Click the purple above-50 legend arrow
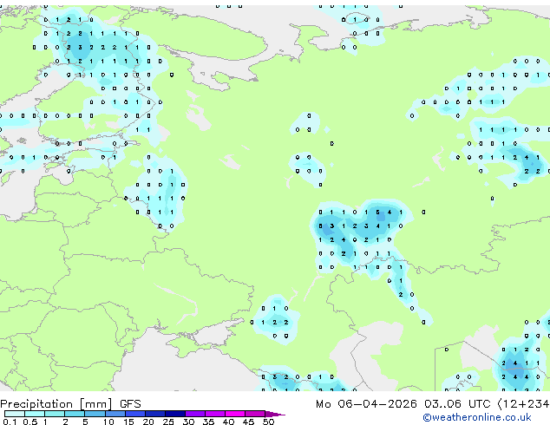The image size is (550, 425). pyautogui.click(x=275, y=415)
